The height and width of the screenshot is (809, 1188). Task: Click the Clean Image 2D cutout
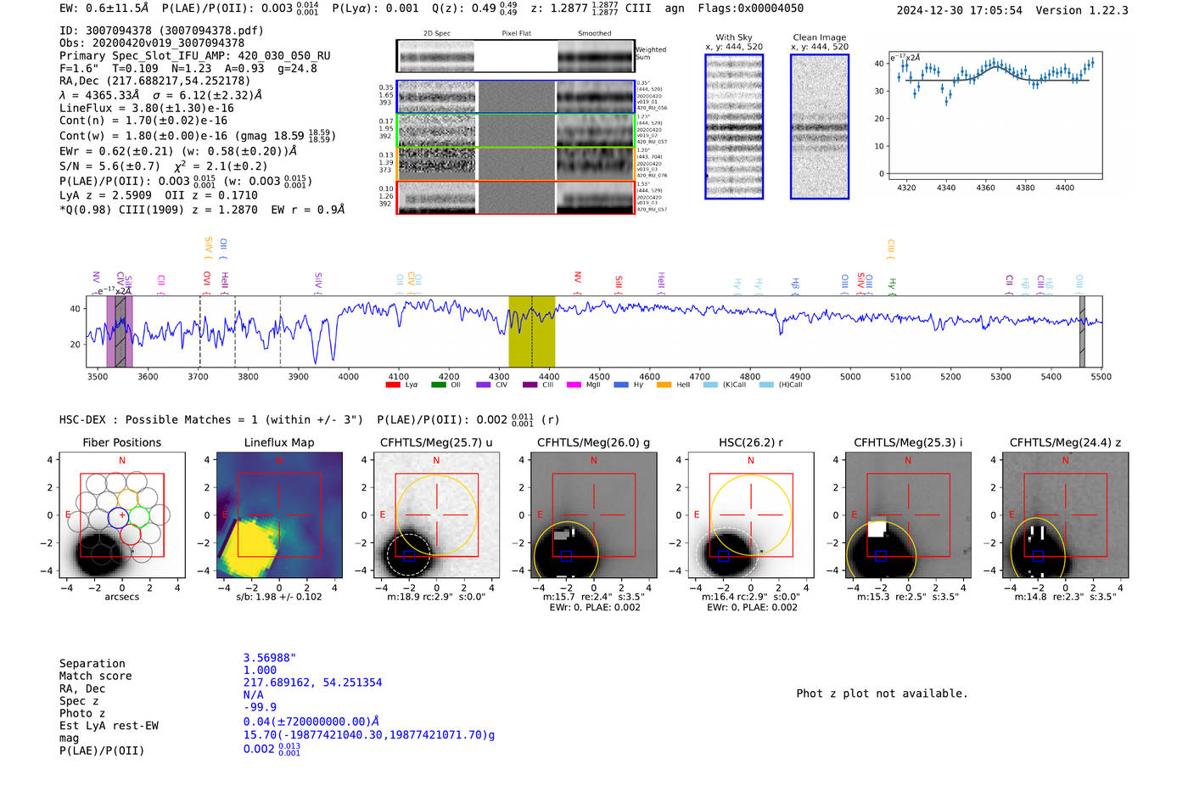[820, 126]
